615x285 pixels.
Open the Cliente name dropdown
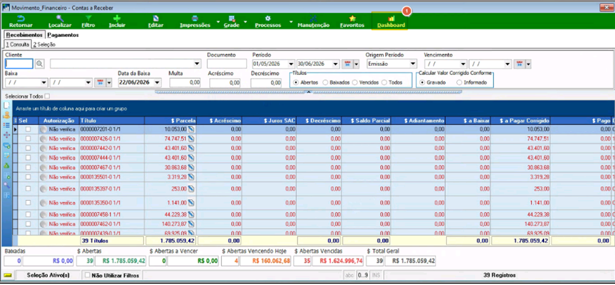coord(197,64)
